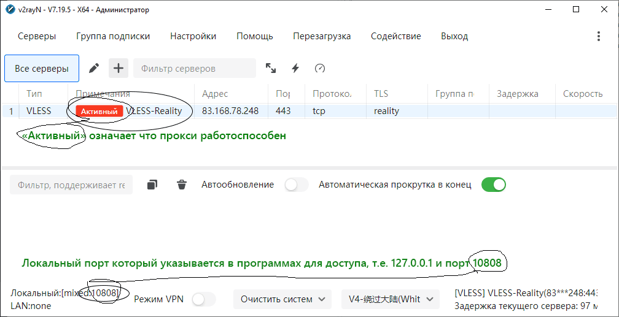Click the trash clear log icon
This screenshot has height=317, width=619.
tap(182, 185)
